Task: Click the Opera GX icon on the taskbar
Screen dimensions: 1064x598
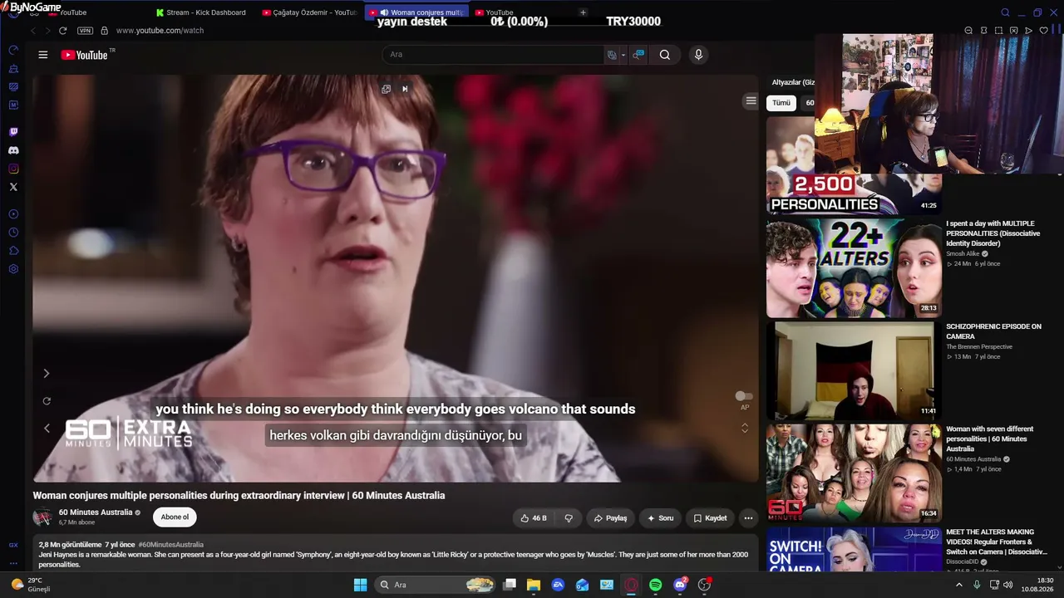Action: pyautogui.click(x=632, y=585)
